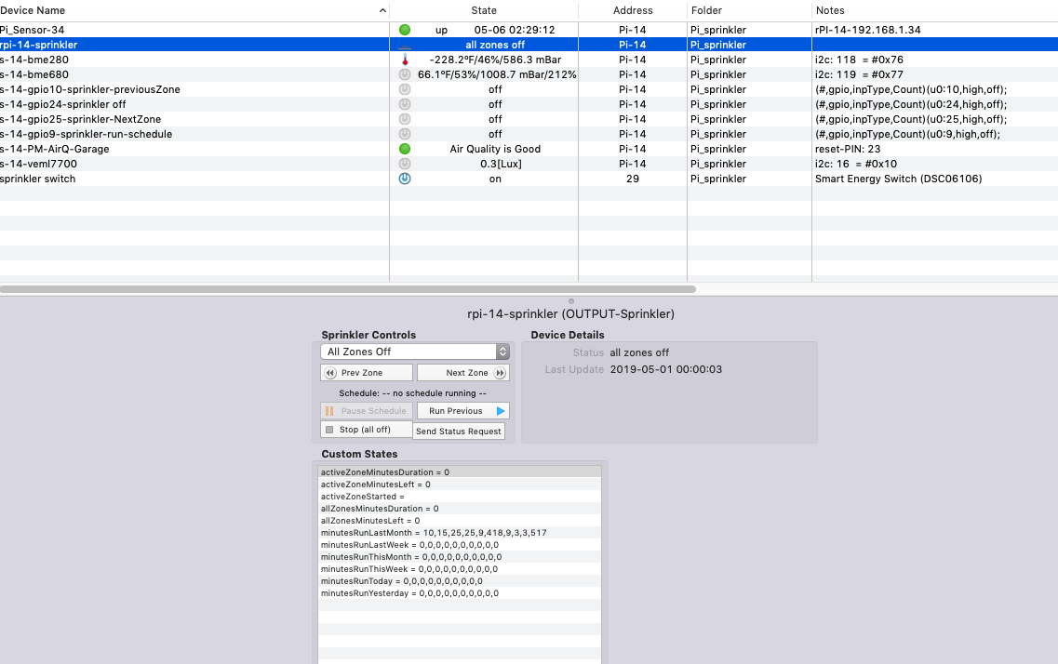Select the s-14-bme280 device row
The width and height of the screenshot is (1058, 664).
(x=529, y=60)
